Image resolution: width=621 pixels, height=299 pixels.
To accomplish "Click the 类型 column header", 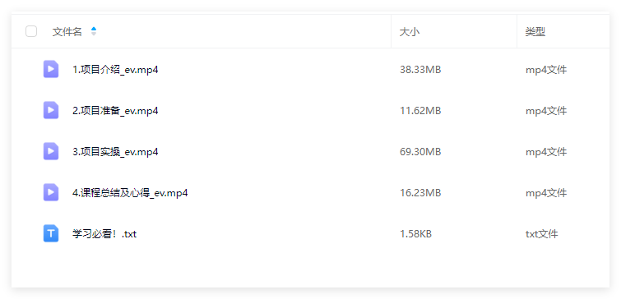I will click(x=535, y=32).
